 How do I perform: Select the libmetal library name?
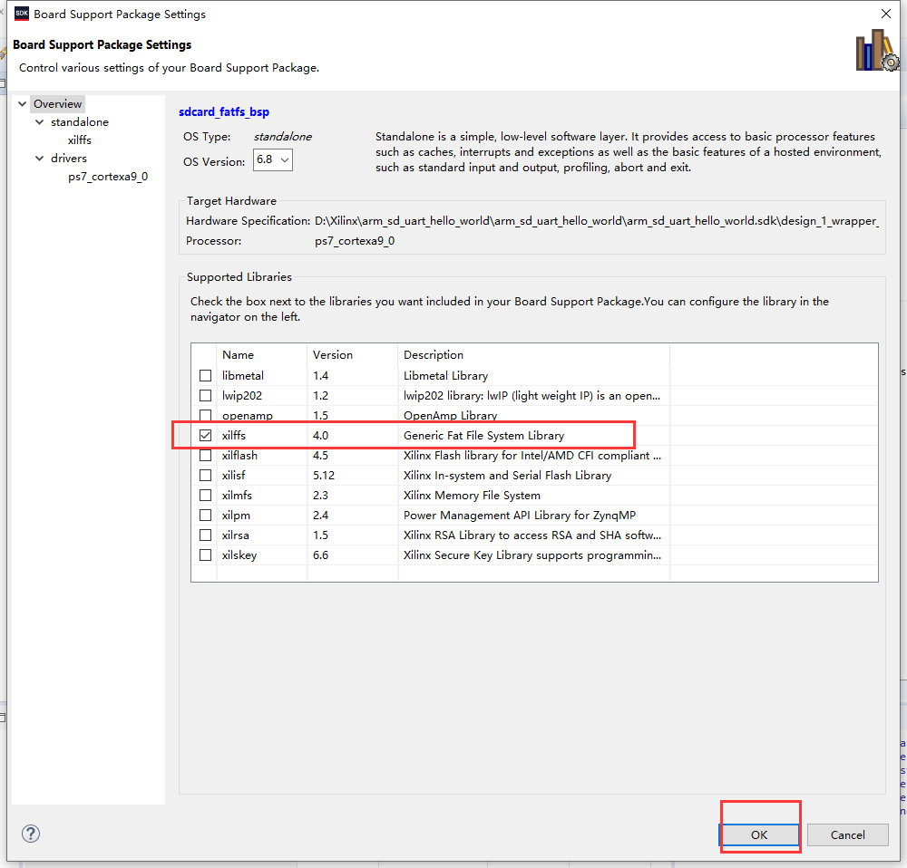click(243, 376)
